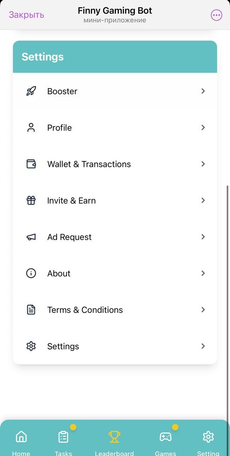Click the Profile person icon

[31, 128]
